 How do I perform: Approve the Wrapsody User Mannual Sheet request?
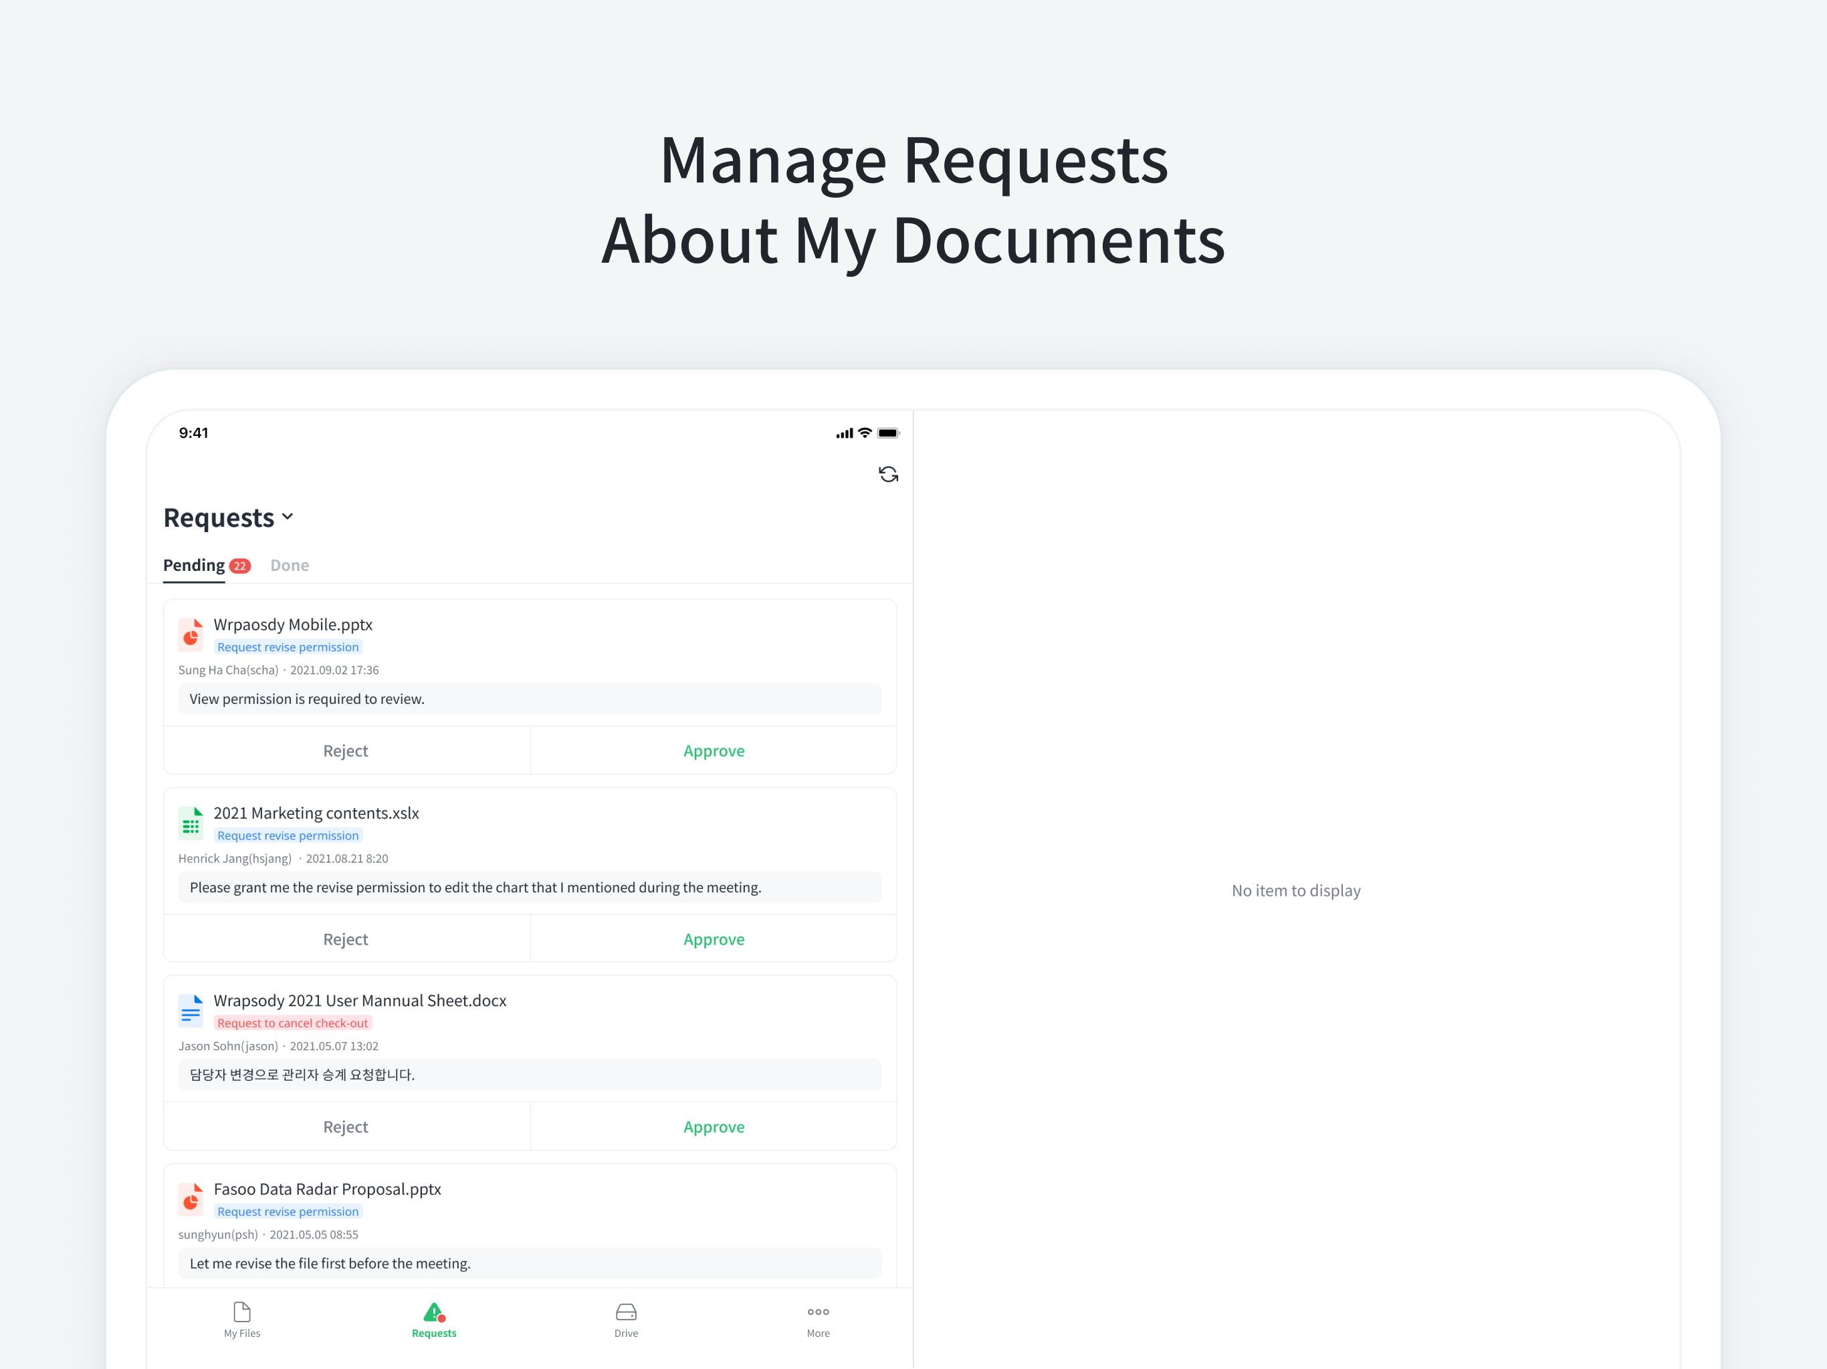714,1126
